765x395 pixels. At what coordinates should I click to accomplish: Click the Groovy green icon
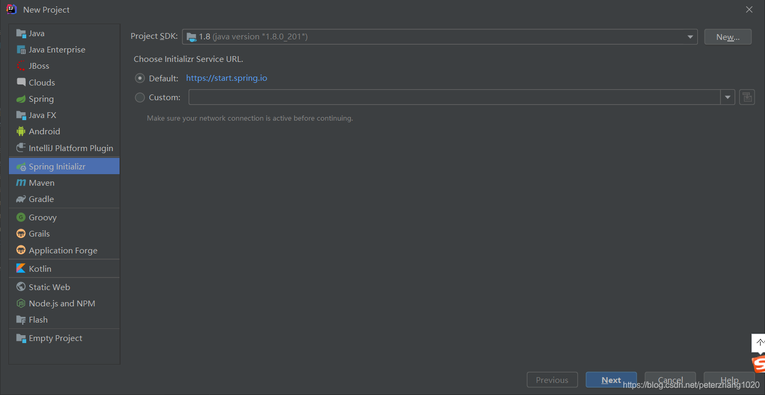pos(21,217)
